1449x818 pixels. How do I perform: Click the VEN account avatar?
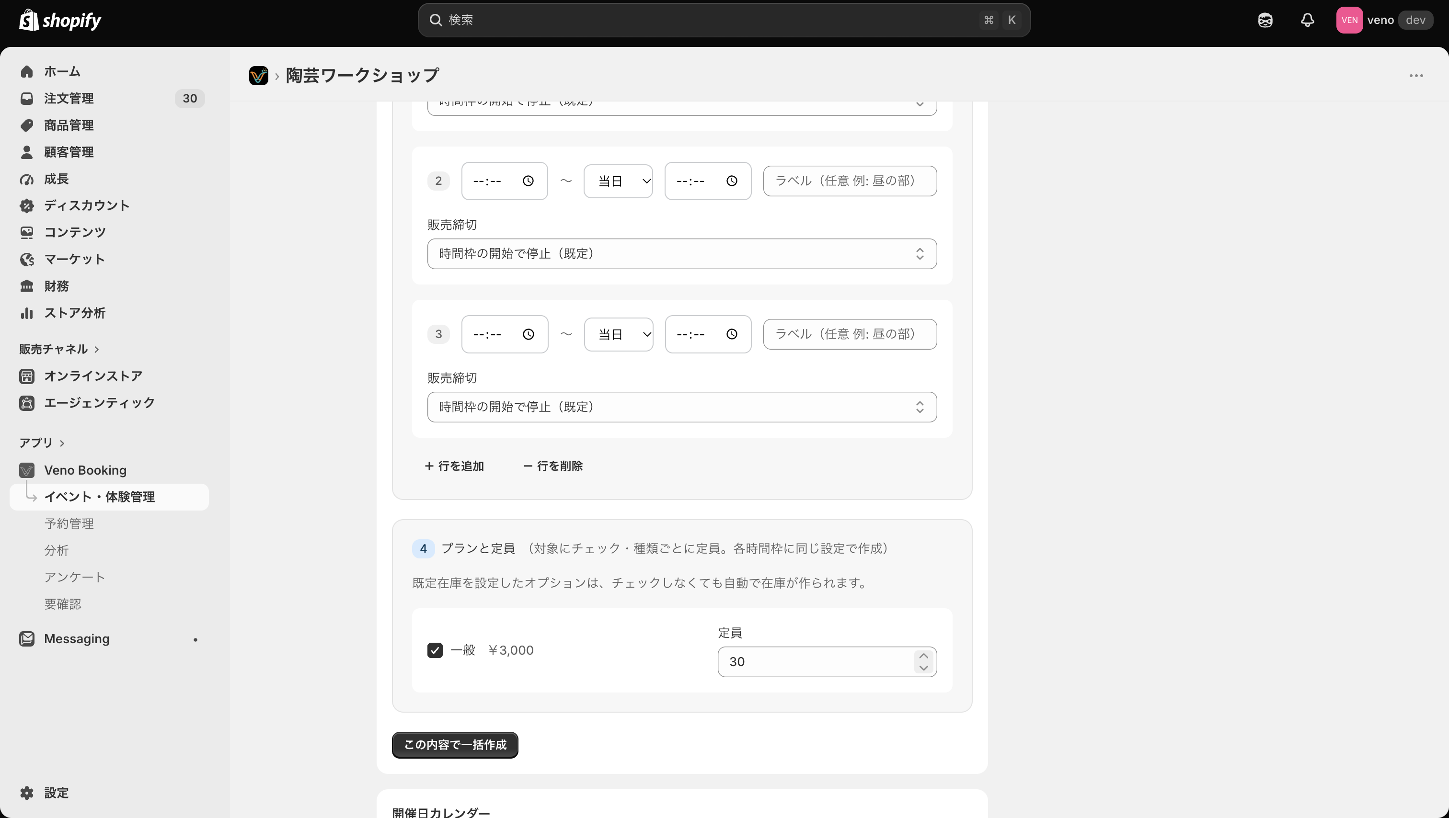[x=1349, y=20]
